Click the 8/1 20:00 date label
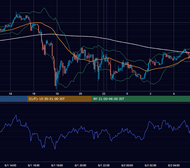This screenshot has width=190, height=168. pyautogui.click(x=80, y=165)
